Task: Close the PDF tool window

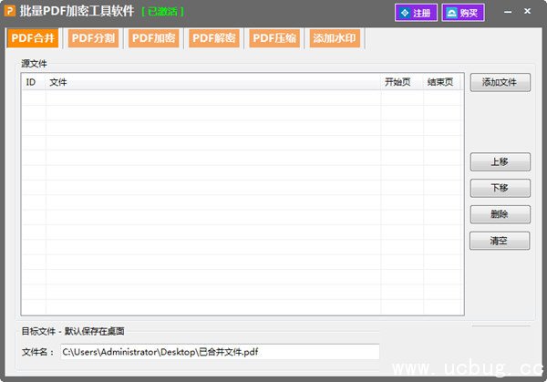Action: pos(530,12)
